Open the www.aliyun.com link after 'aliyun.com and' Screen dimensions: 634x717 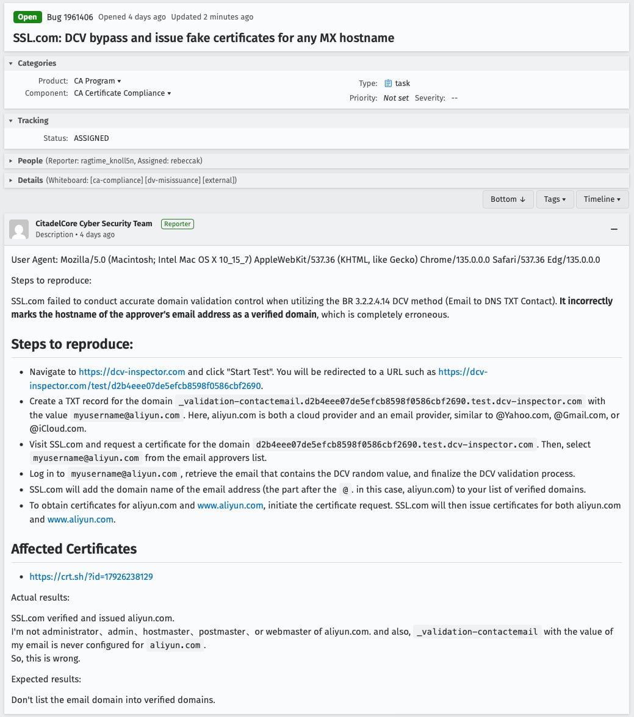click(x=230, y=505)
